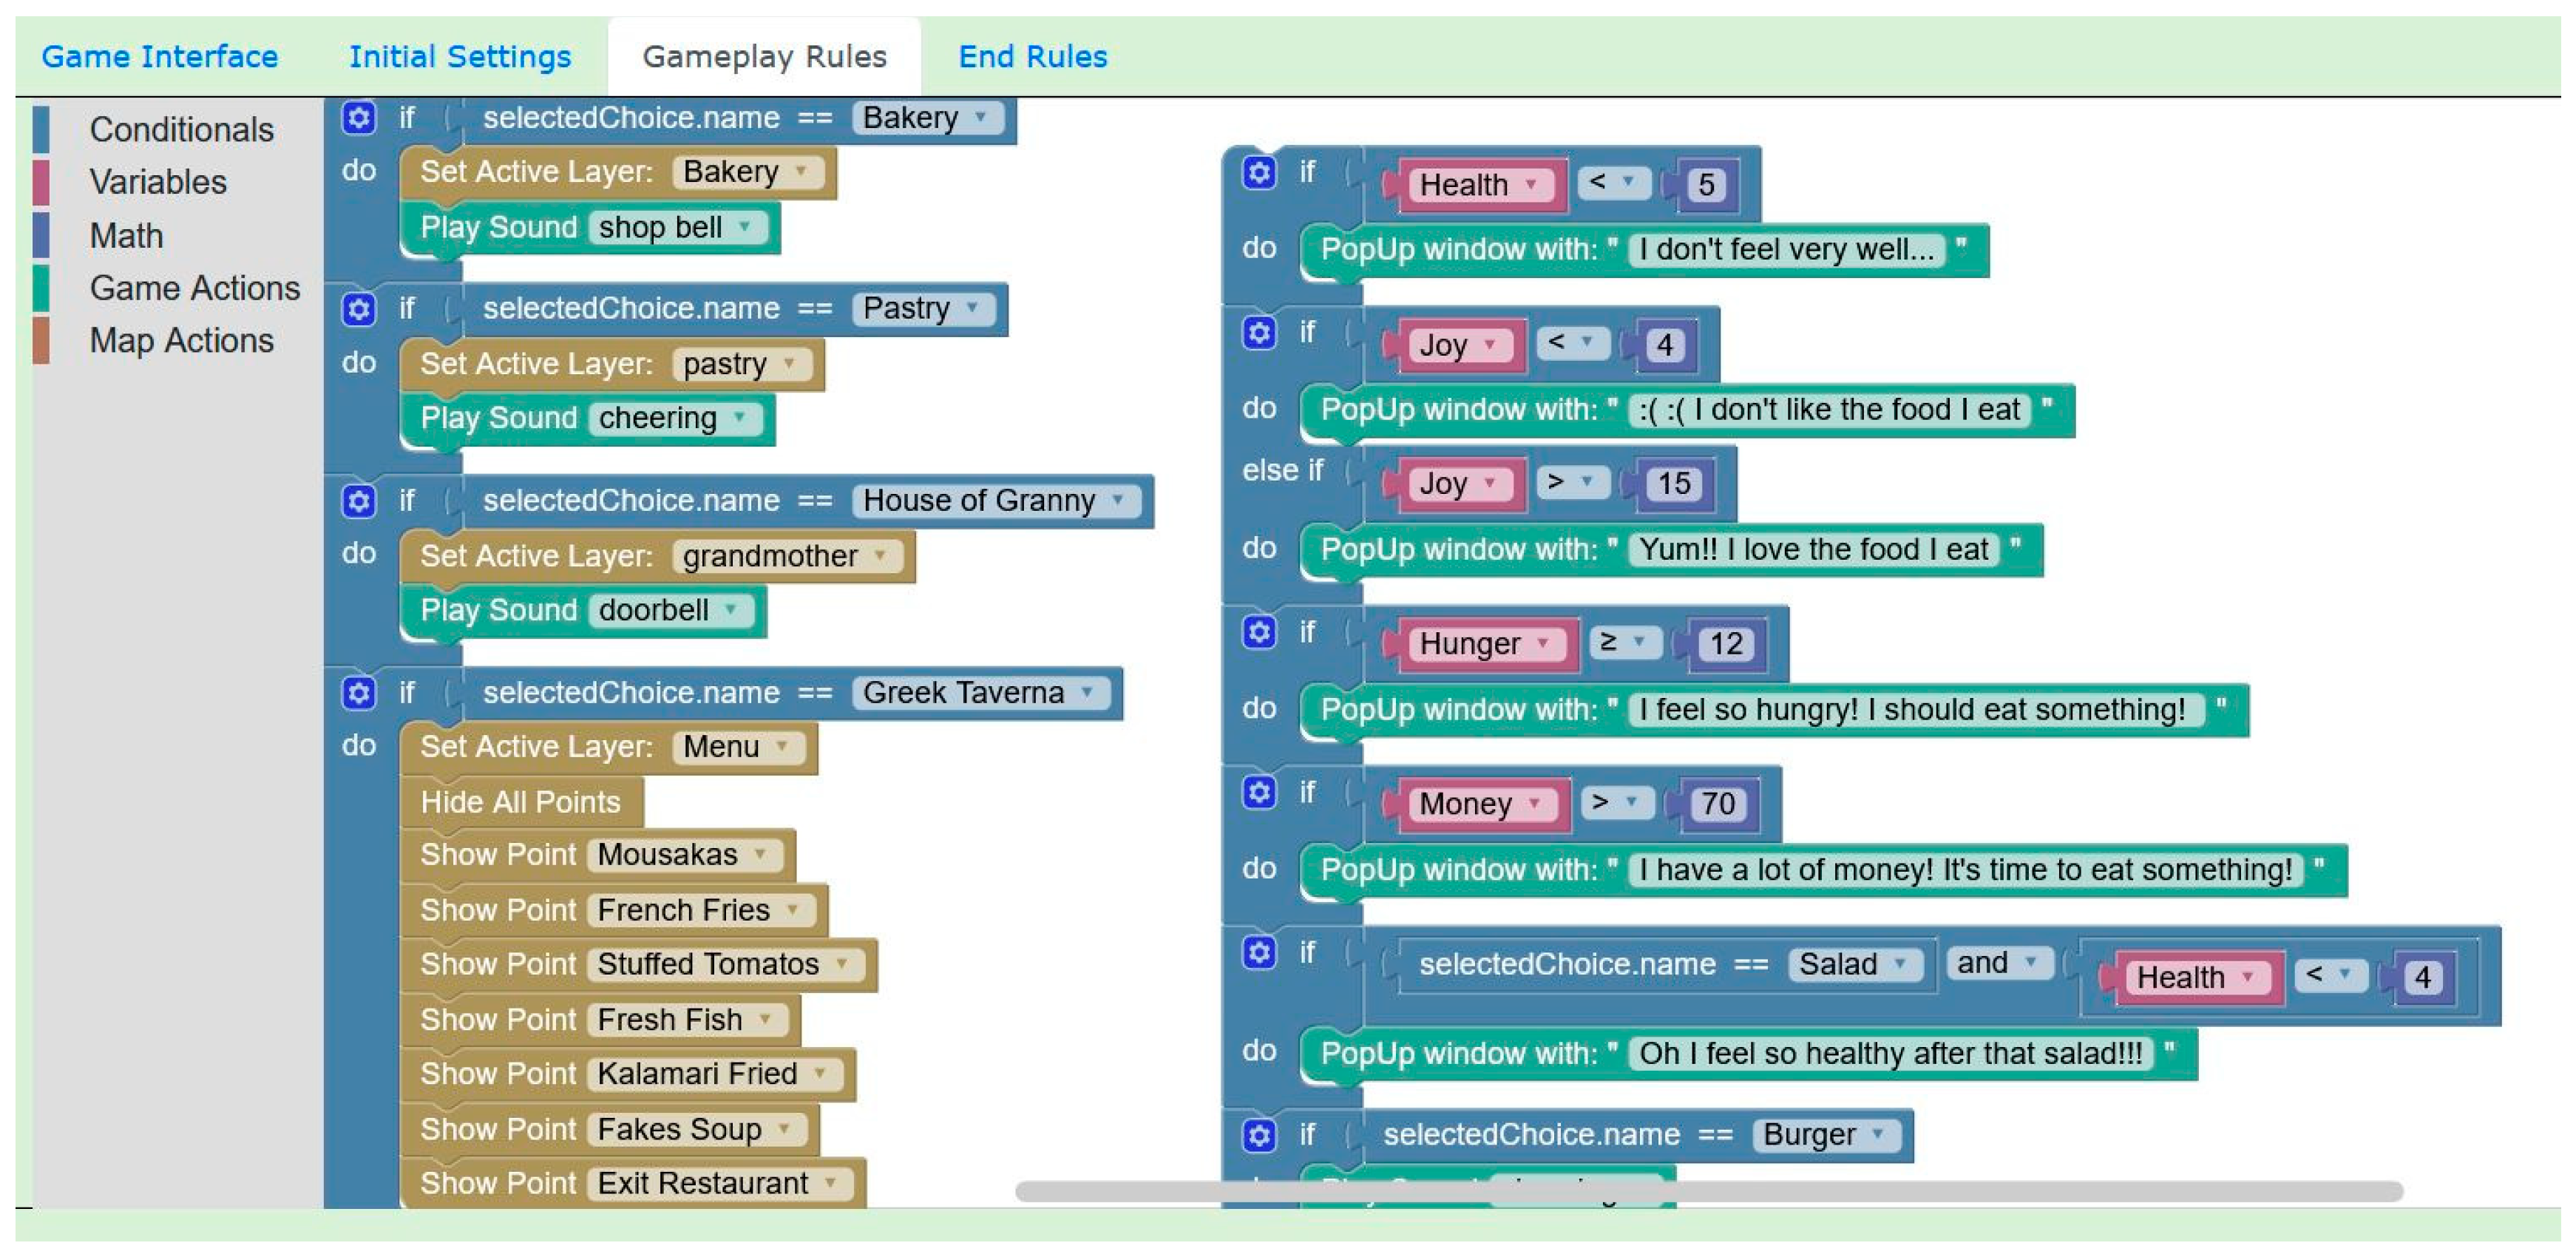Click gear icon on Hunger if block
This screenshot has width=2576, height=1257.
pos(1258,632)
